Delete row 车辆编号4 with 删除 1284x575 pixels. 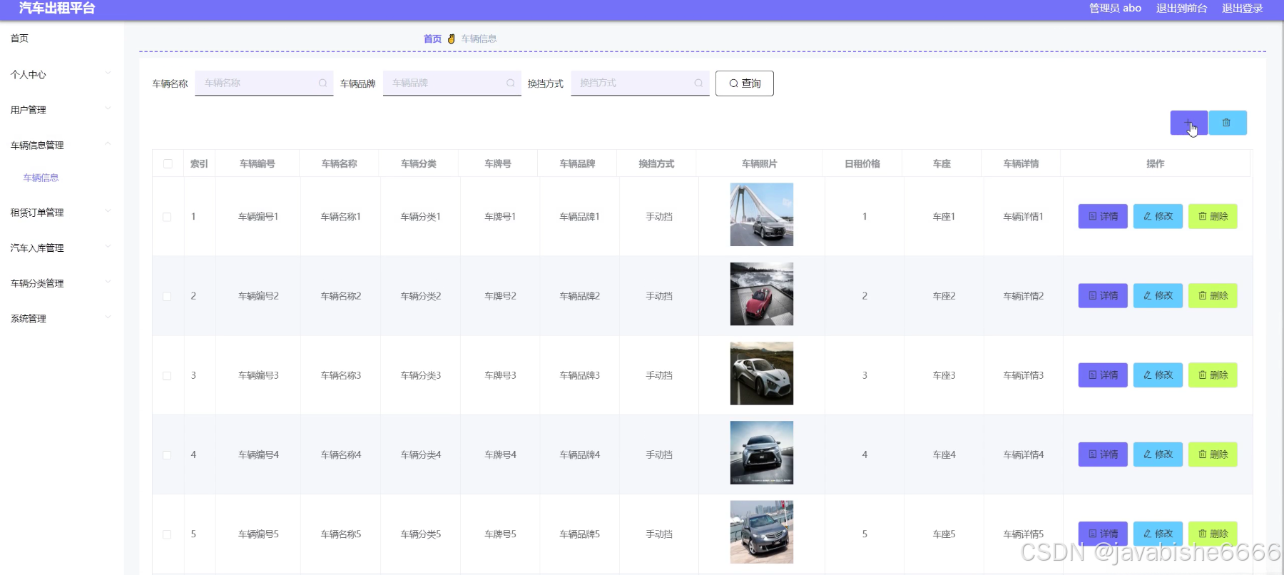[x=1213, y=454]
